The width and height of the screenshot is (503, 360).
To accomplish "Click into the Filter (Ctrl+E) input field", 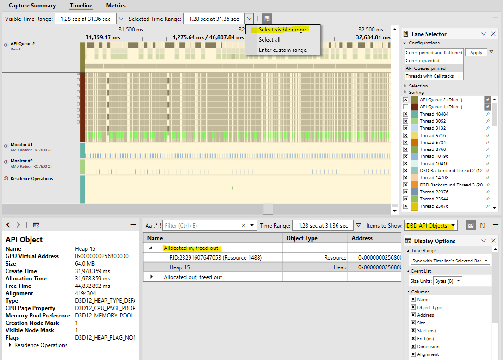I will (202, 225).
